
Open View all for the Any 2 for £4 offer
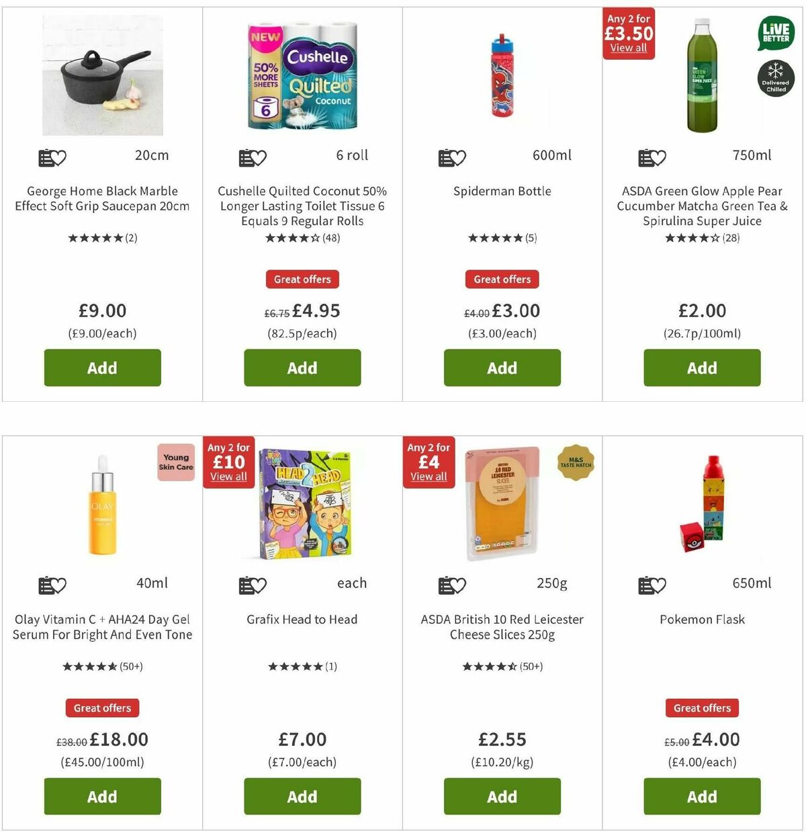[x=429, y=476]
